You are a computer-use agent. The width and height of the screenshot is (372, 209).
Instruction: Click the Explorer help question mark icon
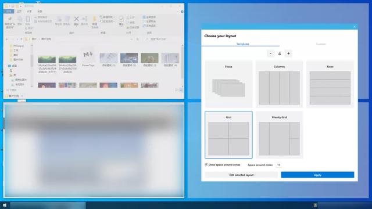(x=182, y=12)
